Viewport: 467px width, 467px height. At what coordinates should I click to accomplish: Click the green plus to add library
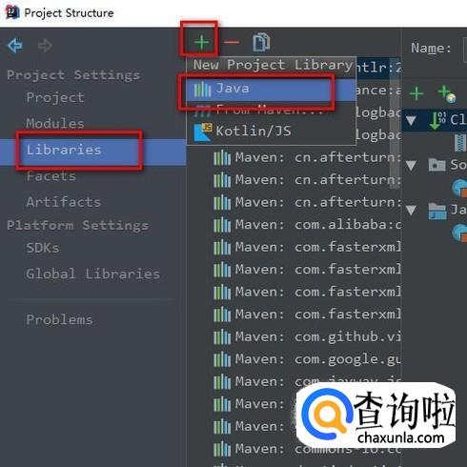click(201, 42)
